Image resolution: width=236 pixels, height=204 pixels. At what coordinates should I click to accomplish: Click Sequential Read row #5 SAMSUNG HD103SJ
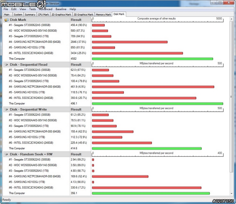(x=27, y=92)
